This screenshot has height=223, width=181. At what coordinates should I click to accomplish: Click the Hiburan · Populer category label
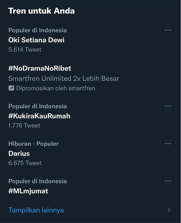[33, 144]
